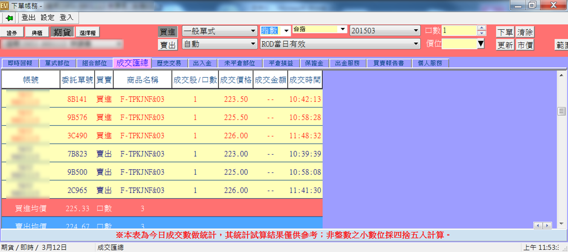Open the 登入 menu
Screen dimensions: 568x252
pyautogui.click(x=67, y=18)
